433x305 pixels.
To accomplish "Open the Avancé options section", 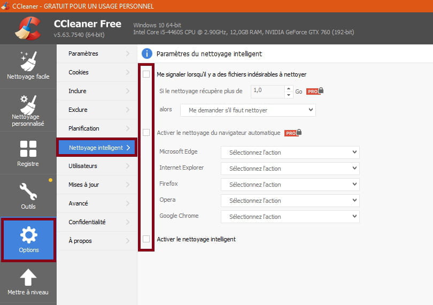I will (97, 203).
